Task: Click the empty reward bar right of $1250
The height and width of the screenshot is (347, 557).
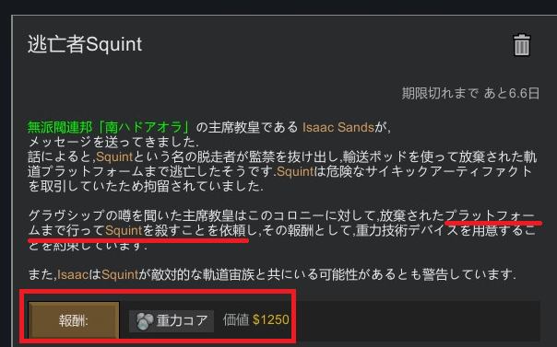Action: coord(418,321)
